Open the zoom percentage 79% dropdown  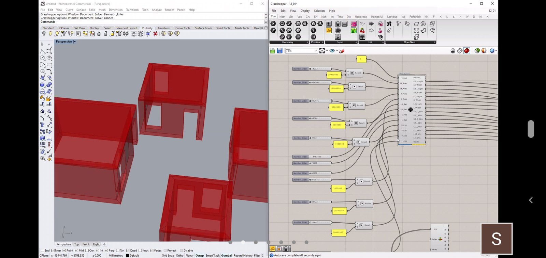316,51
